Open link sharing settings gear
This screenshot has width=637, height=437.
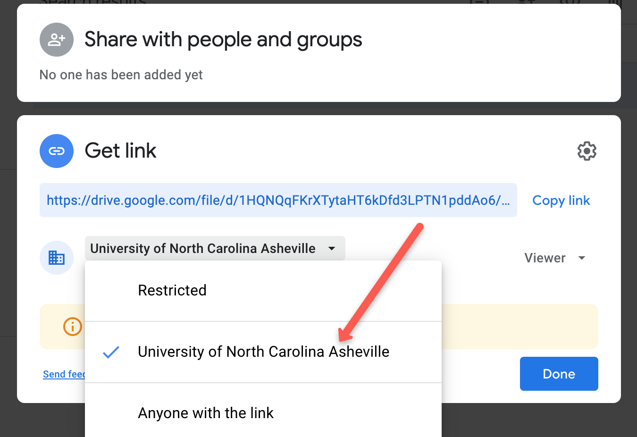[x=587, y=151]
